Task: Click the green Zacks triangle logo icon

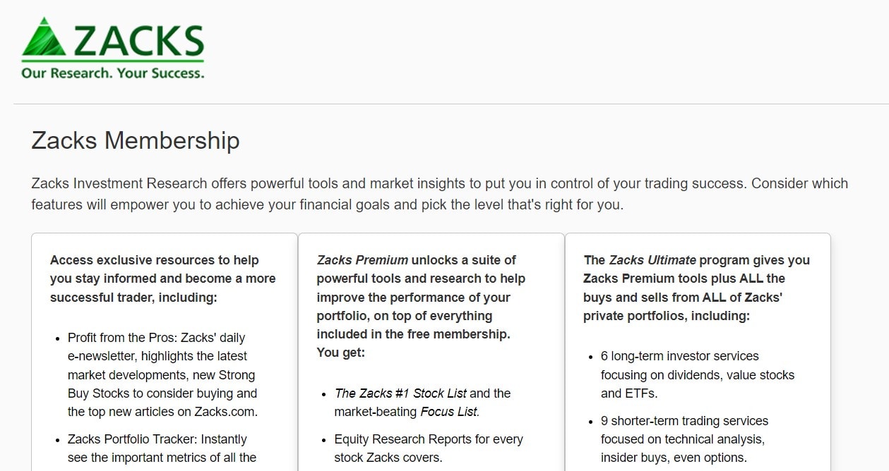Action: pos(43,39)
